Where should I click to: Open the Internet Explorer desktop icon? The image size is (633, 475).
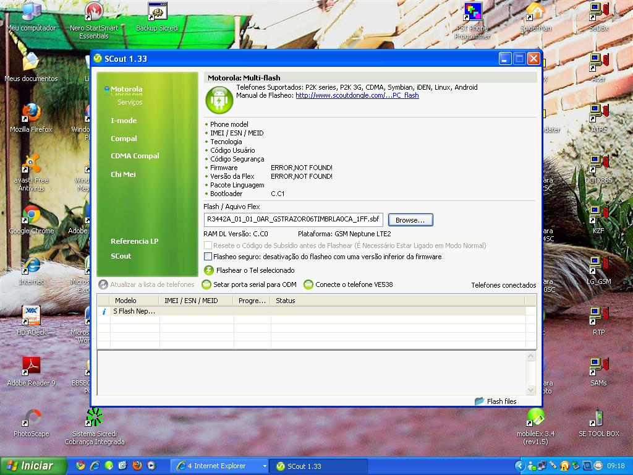(31, 270)
